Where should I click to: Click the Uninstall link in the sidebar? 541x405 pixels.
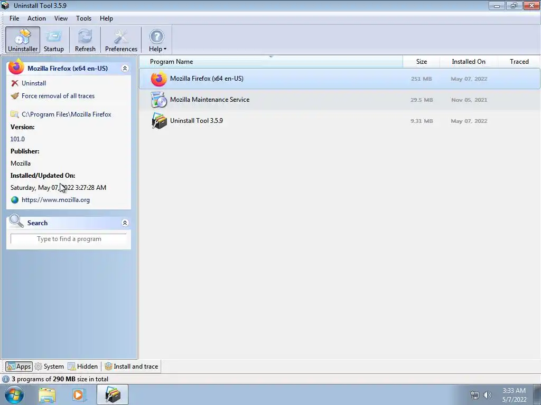pos(34,83)
